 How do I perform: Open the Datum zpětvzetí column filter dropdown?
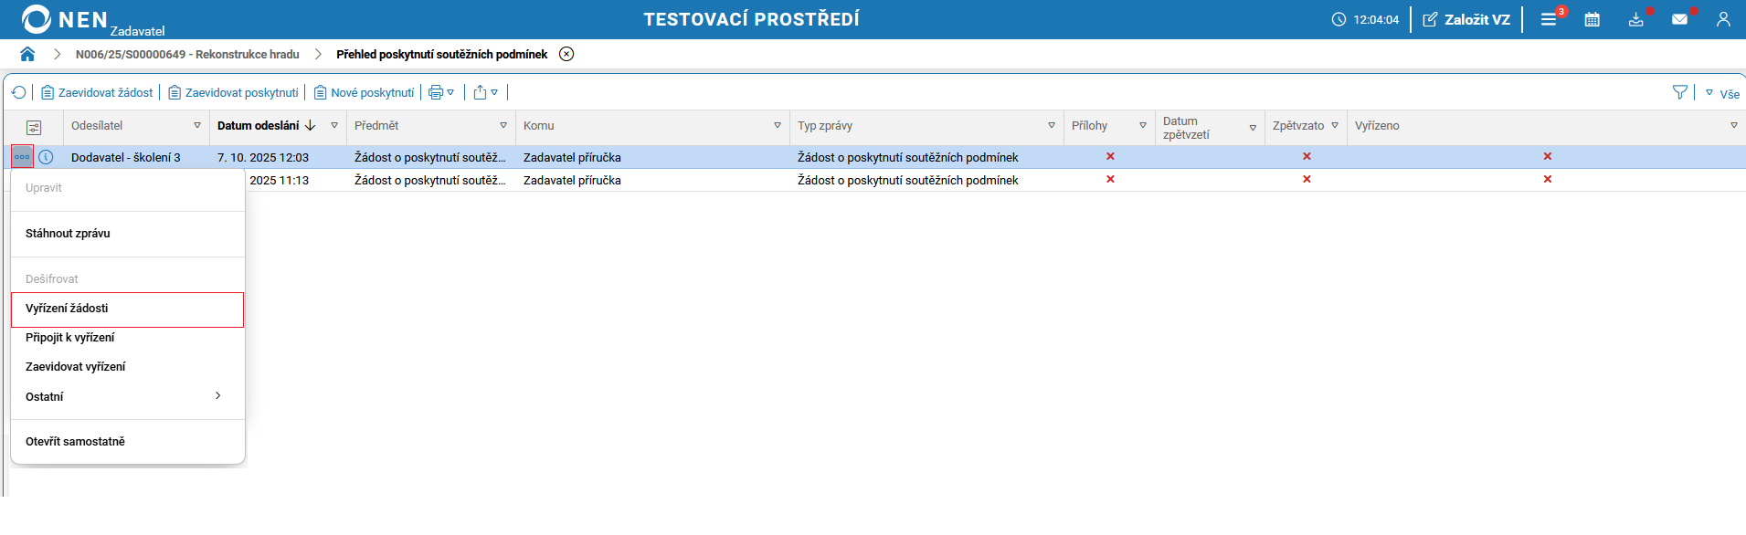pos(1253,128)
